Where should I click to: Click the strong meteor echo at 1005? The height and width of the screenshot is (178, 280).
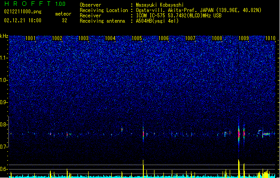pyautogui.click(x=143, y=134)
